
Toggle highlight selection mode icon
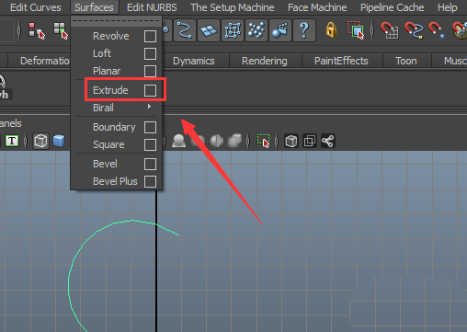pos(356,30)
